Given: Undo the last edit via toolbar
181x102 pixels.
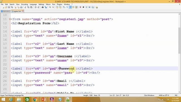Looking at the screenshot, I should coord(35,7).
